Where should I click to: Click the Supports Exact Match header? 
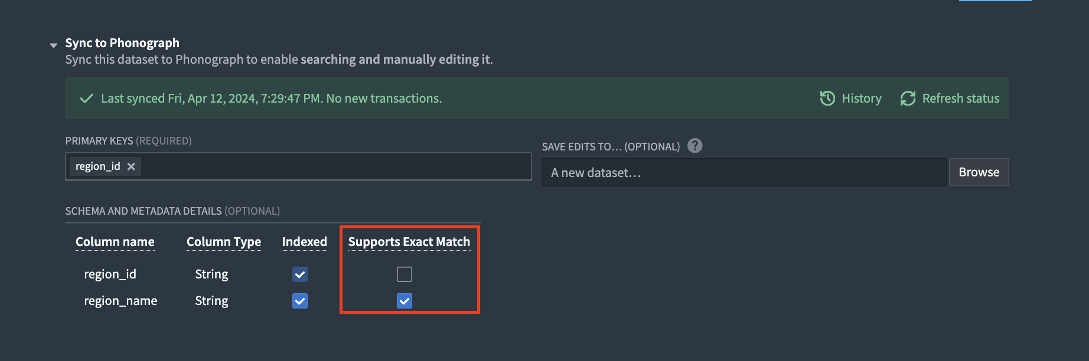click(x=409, y=242)
